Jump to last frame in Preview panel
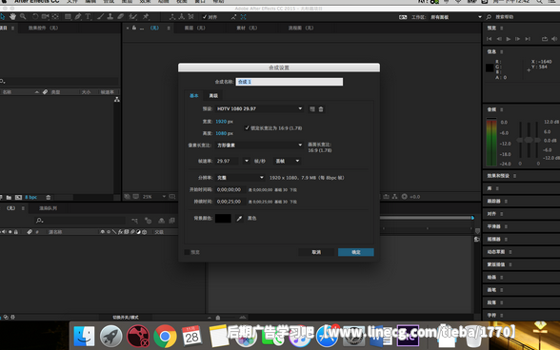 pos(528,39)
